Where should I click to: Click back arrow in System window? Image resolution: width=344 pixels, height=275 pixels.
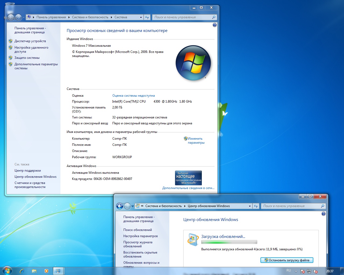click(x=11, y=17)
